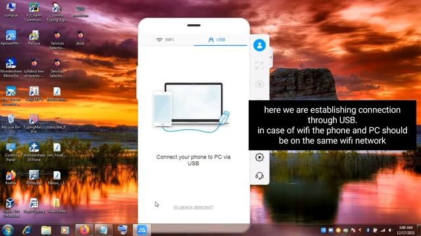Open ApowerMirror settings gear

259,157
